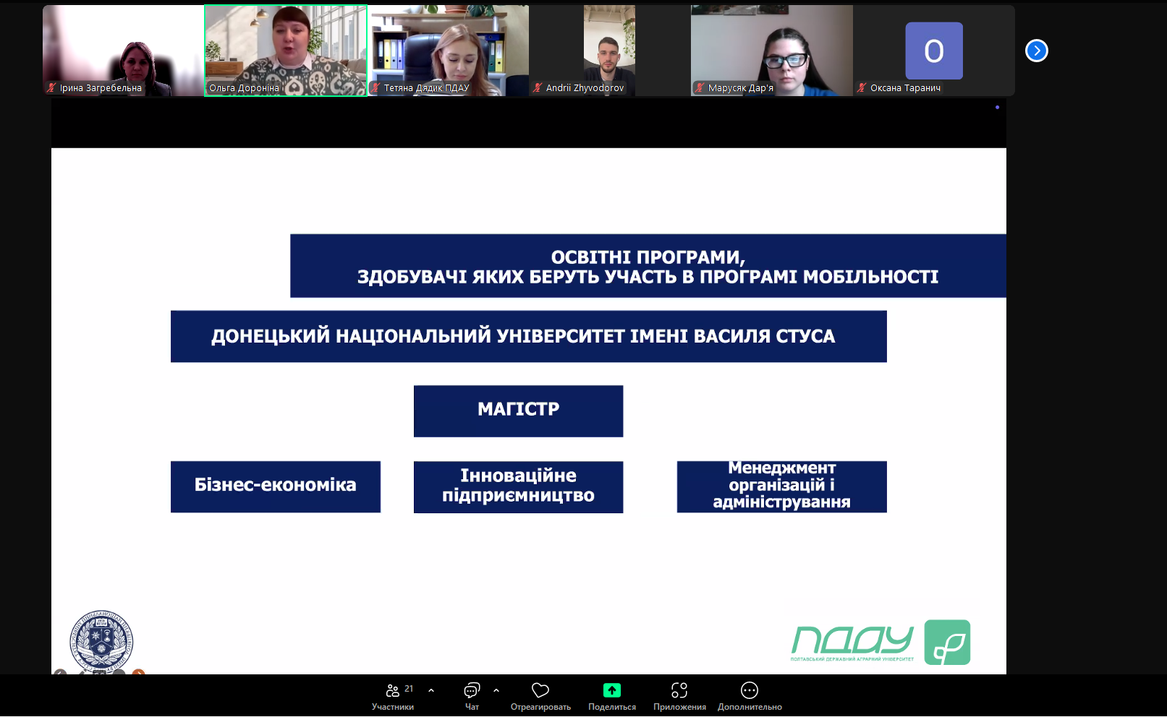
Task: Click the green leaf ПДАУ emblem
Action: coord(947,643)
